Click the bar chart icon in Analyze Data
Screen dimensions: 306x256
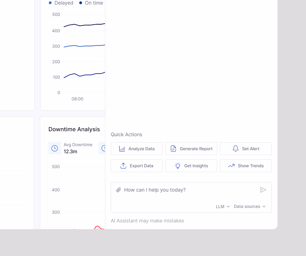coord(122,149)
